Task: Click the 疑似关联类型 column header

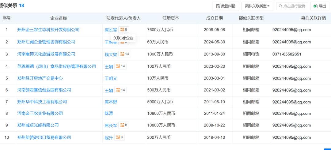Action: click(x=251, y=18)
